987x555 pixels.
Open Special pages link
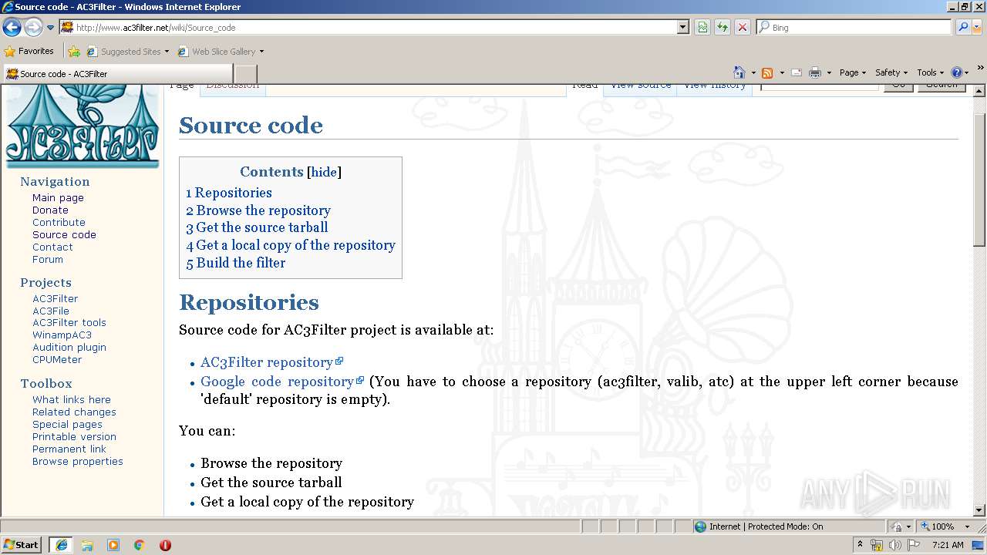(67, 425)
